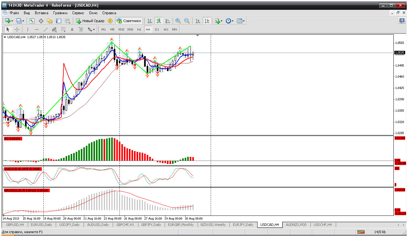Viewport: 408px width, 236px height.
Task: Open the Strategy Tester icon
Action: [x=67, y=21]
